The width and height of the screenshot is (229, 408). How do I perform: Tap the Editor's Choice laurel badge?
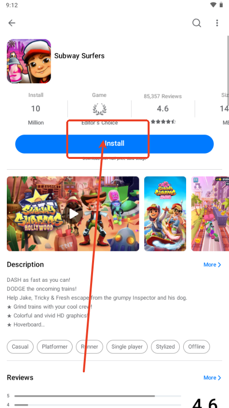[x=99, y=109]
